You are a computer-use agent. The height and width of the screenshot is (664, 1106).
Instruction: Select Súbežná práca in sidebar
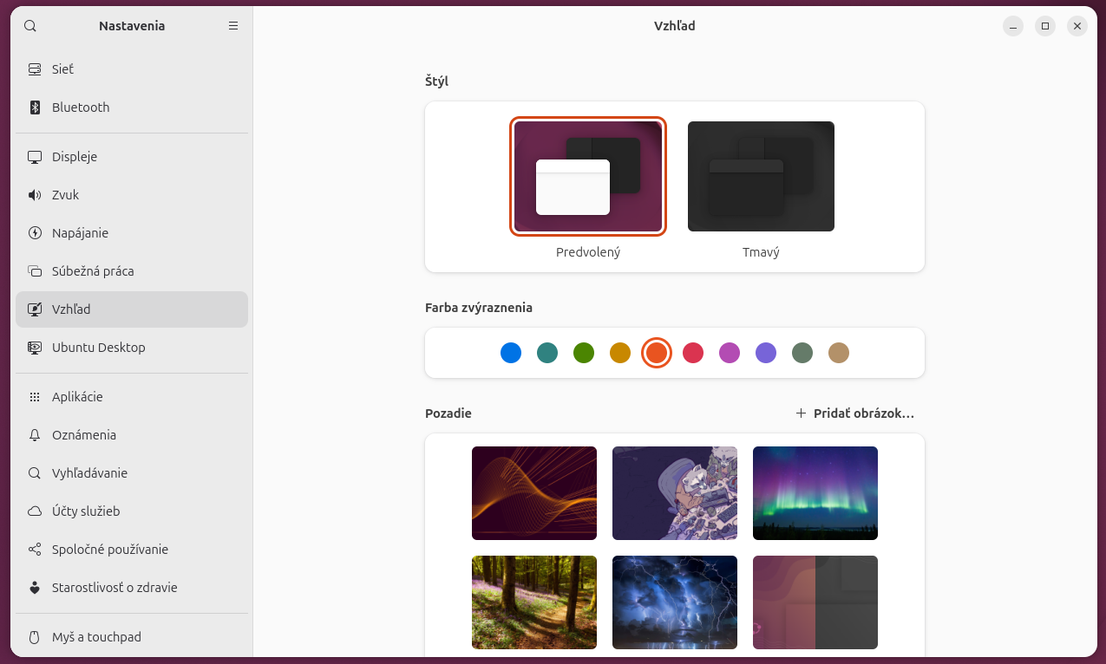coord(132,271)
